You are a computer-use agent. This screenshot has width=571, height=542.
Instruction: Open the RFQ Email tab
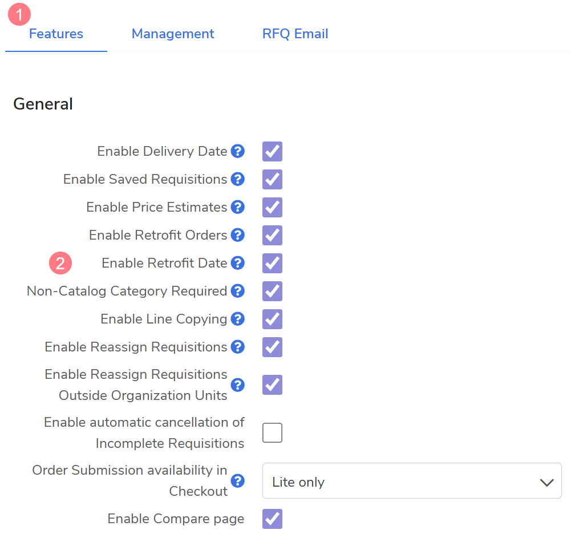295,34
